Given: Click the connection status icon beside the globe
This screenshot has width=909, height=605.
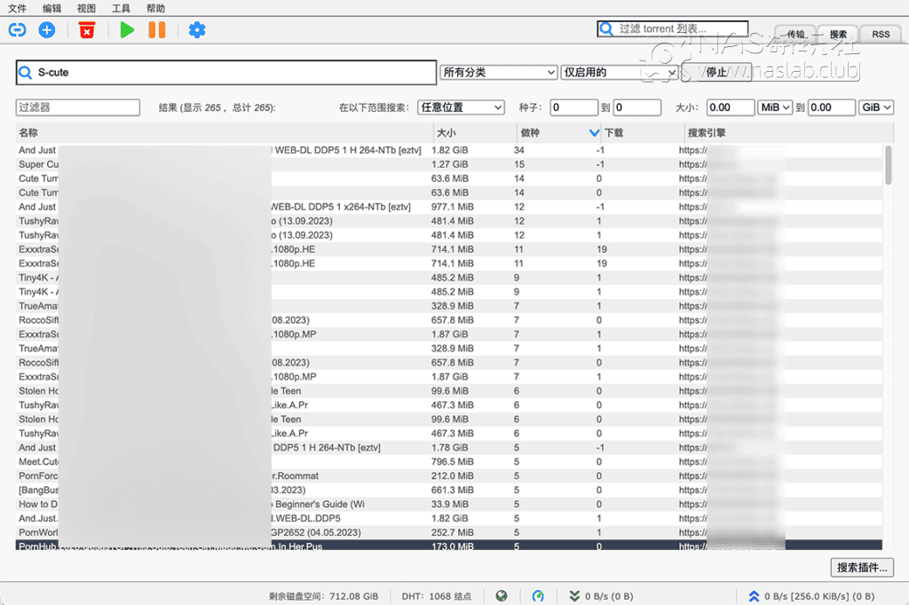Looking at the screenshot, I should pos(540,596).
